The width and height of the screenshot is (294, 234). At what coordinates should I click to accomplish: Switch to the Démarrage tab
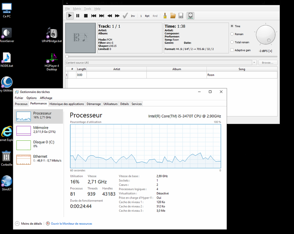(94, 104)
